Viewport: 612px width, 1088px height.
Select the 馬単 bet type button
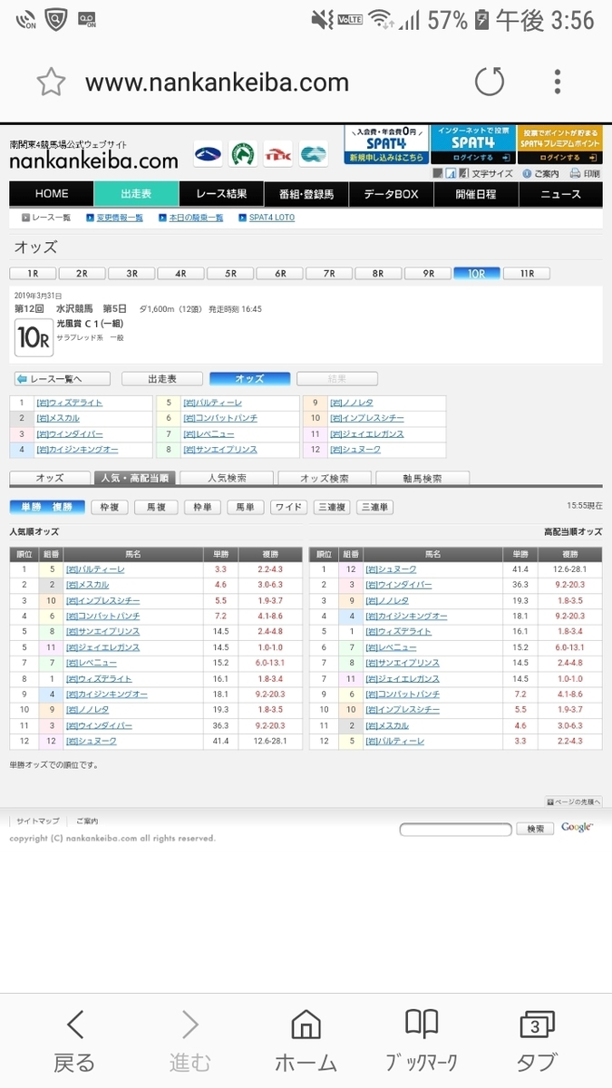(x=245, y=508)
